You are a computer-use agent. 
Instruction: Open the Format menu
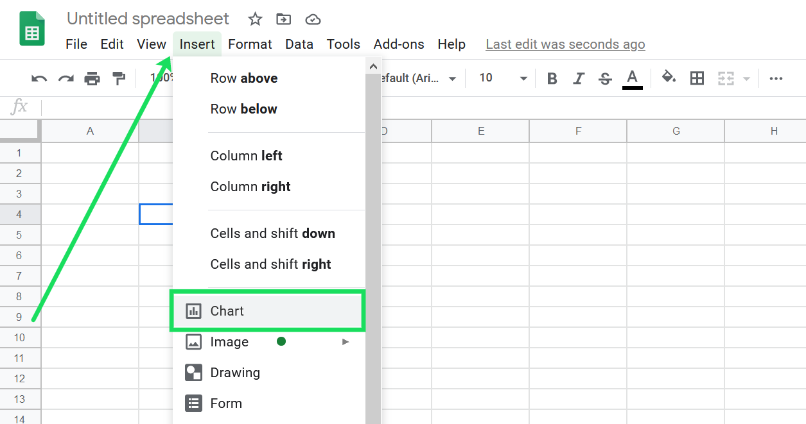coord(250,44)
